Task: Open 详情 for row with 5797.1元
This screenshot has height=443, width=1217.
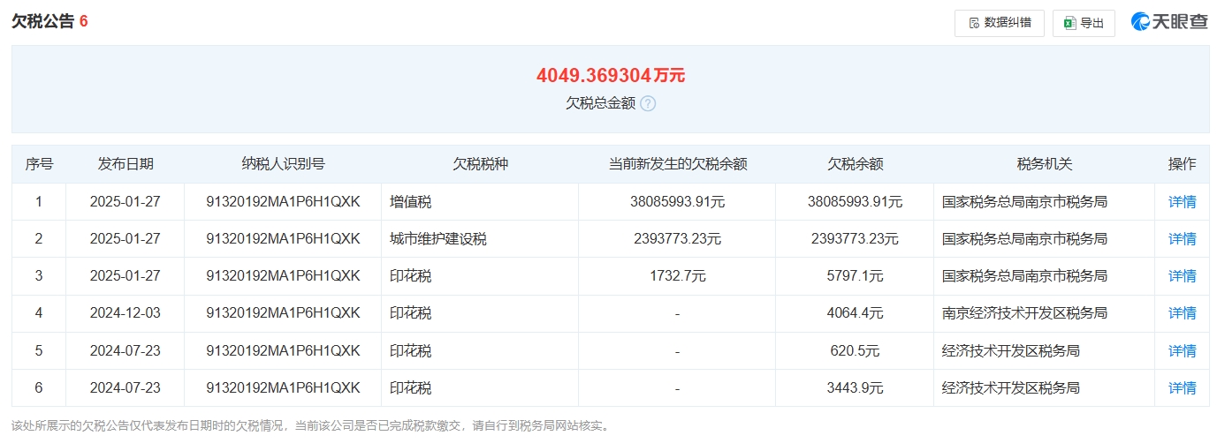Action: pos(1182,275)
